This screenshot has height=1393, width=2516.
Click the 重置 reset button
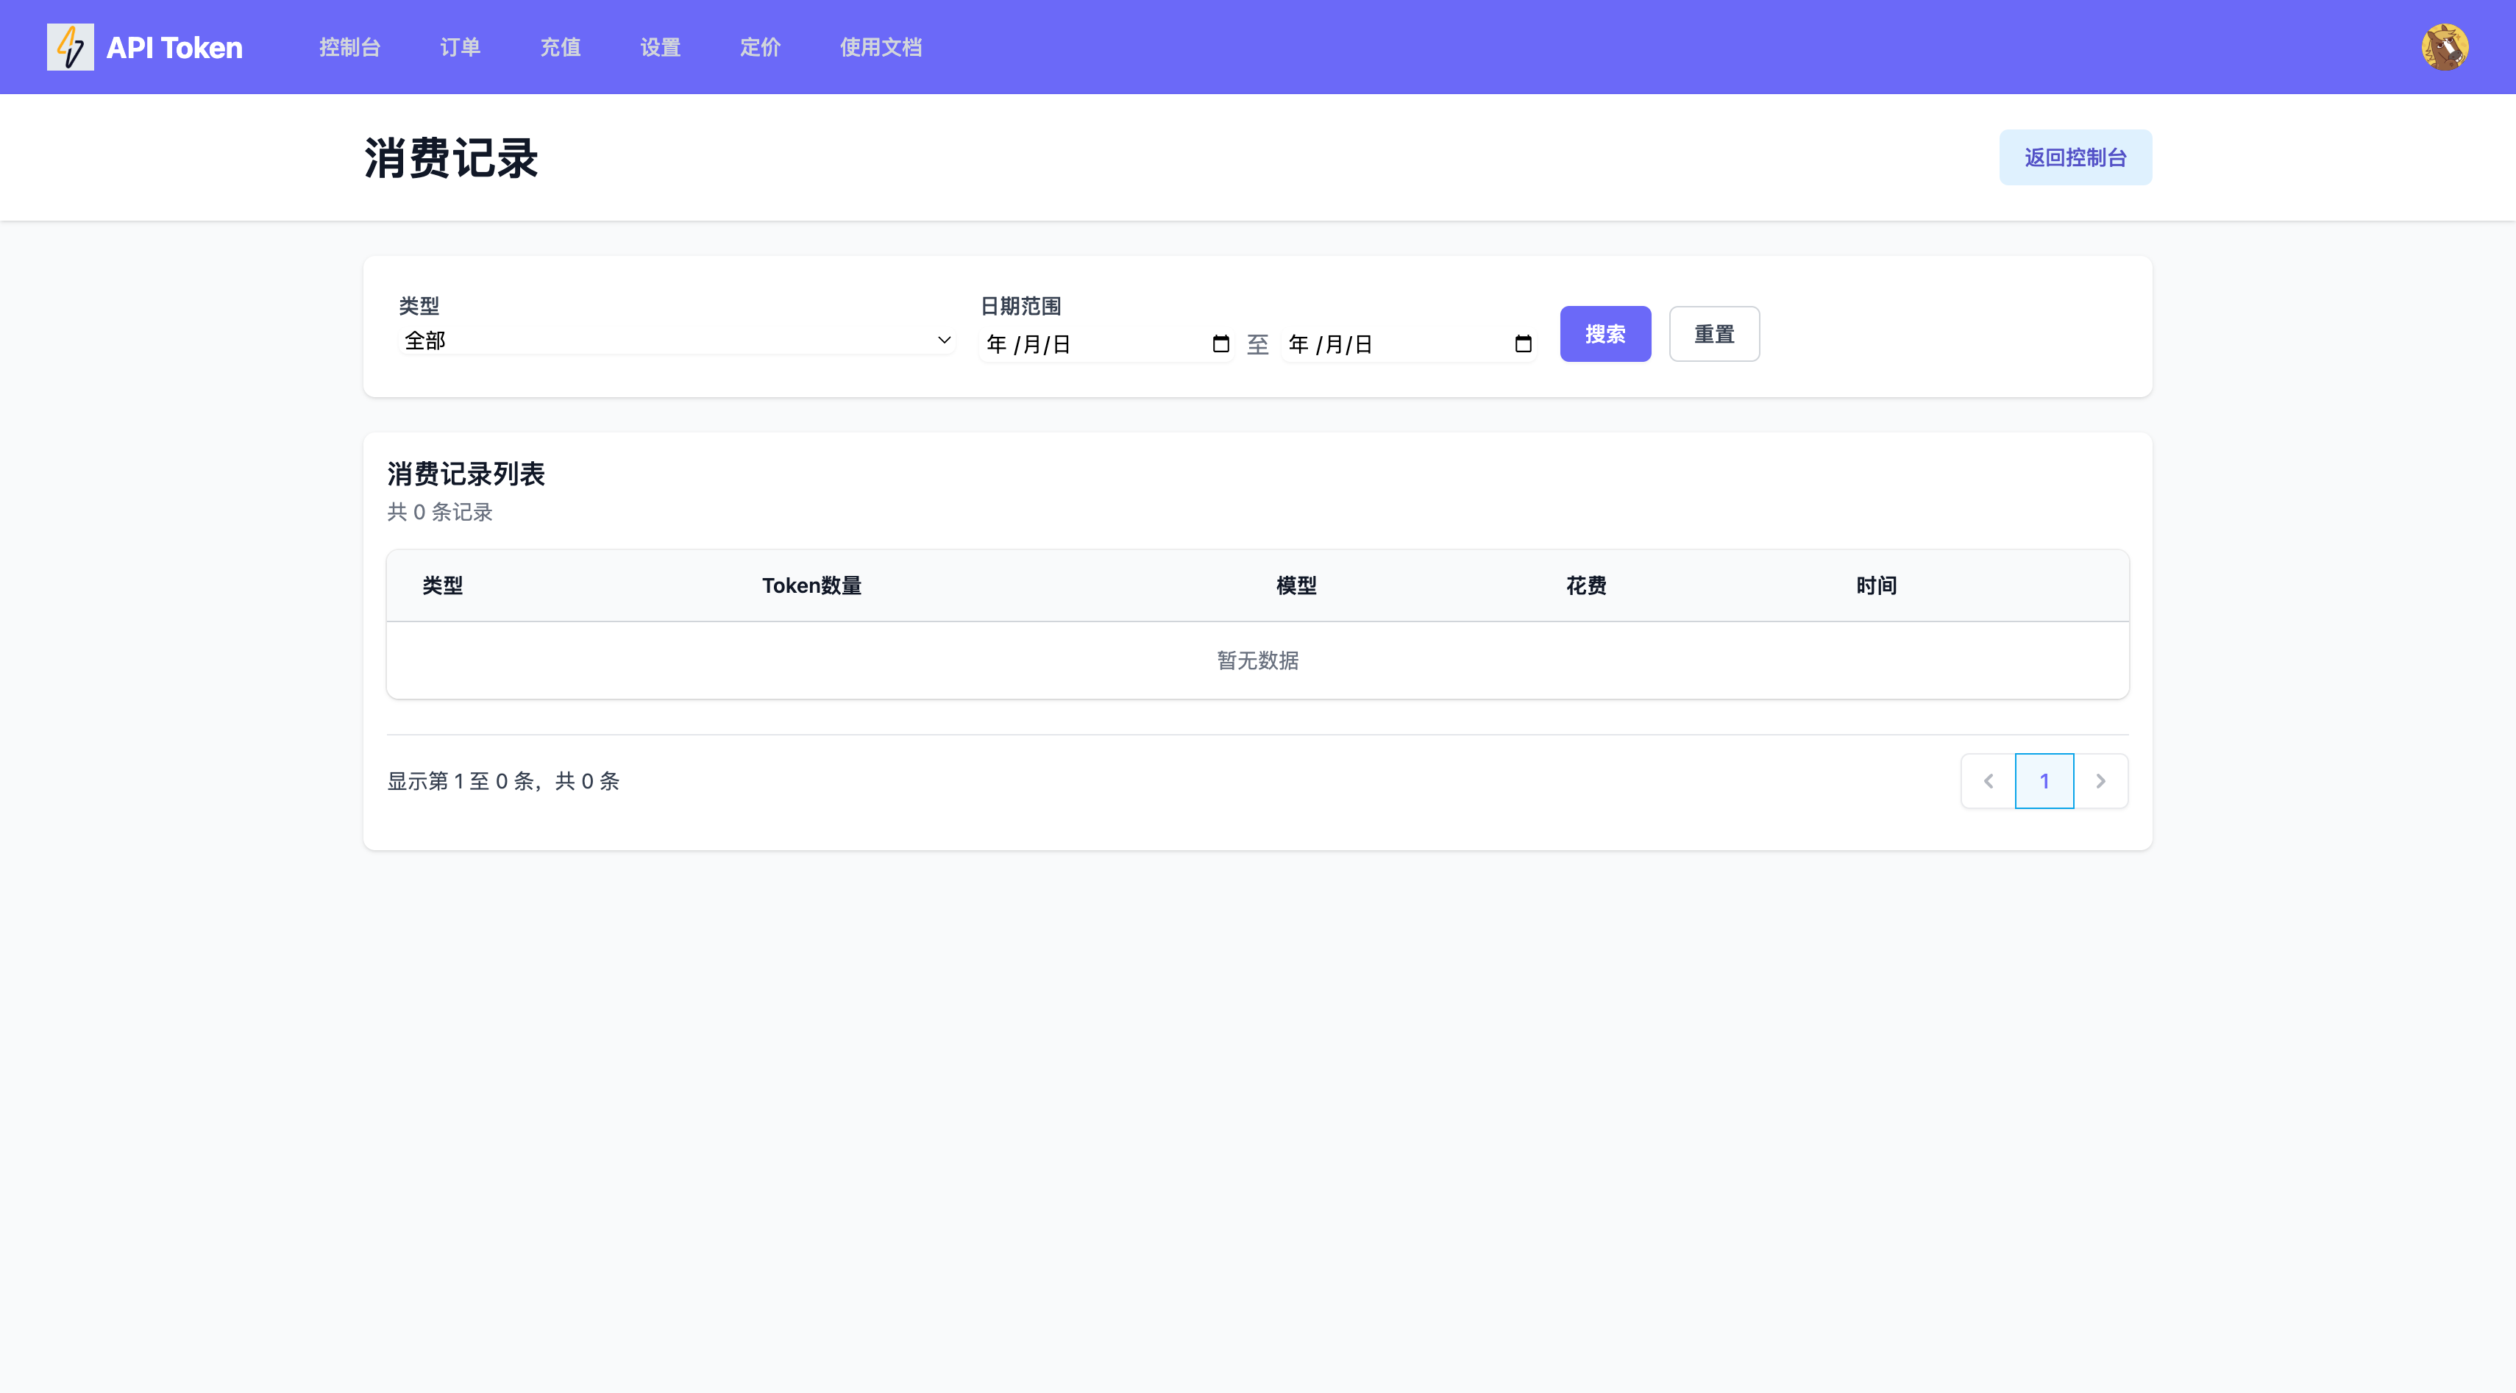(1713, 334)
